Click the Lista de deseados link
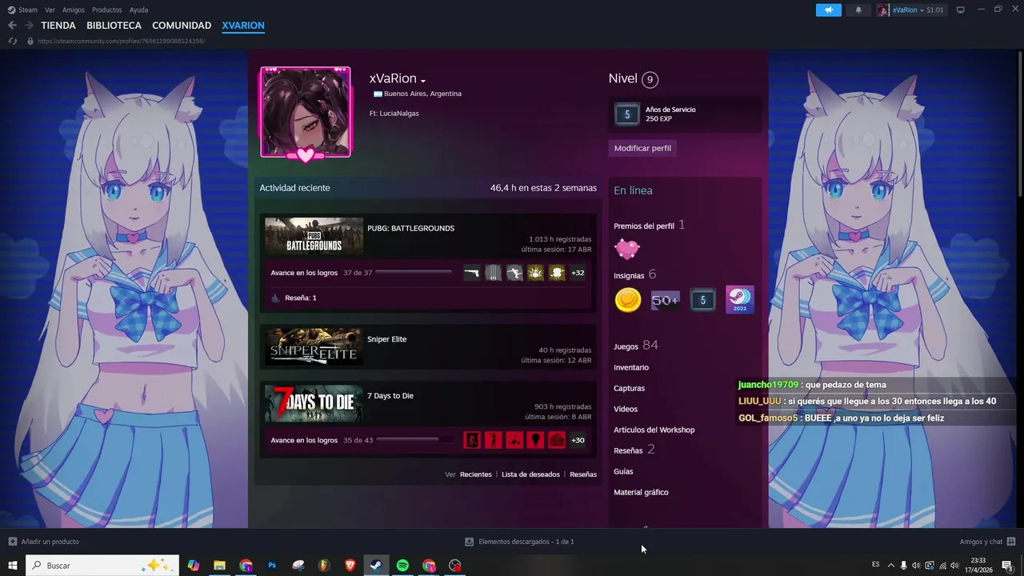The image size is (1024, 576). pyautogui.click(x=530, y=474)
